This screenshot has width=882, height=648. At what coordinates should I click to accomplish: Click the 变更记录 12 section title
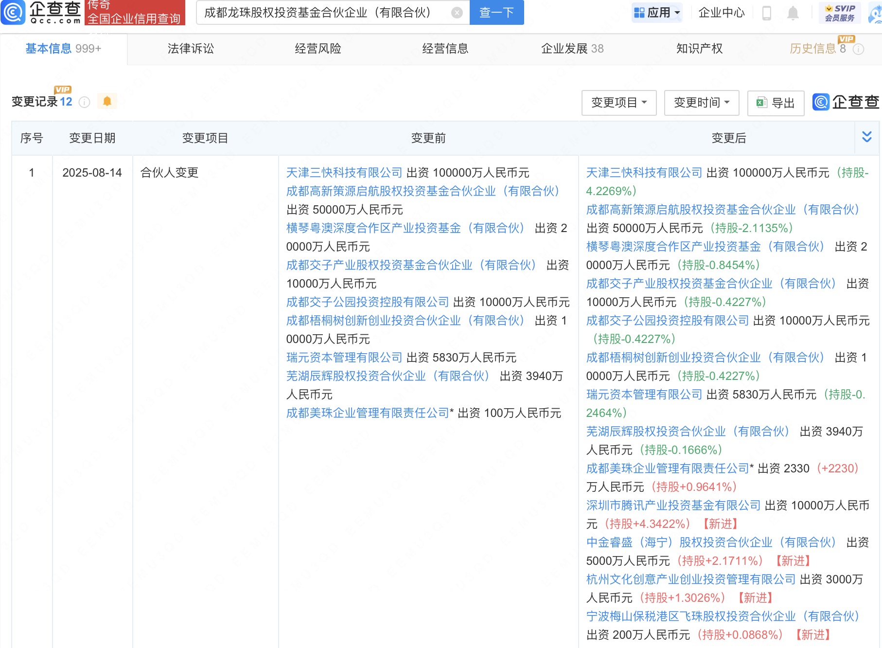click(42, 102)
